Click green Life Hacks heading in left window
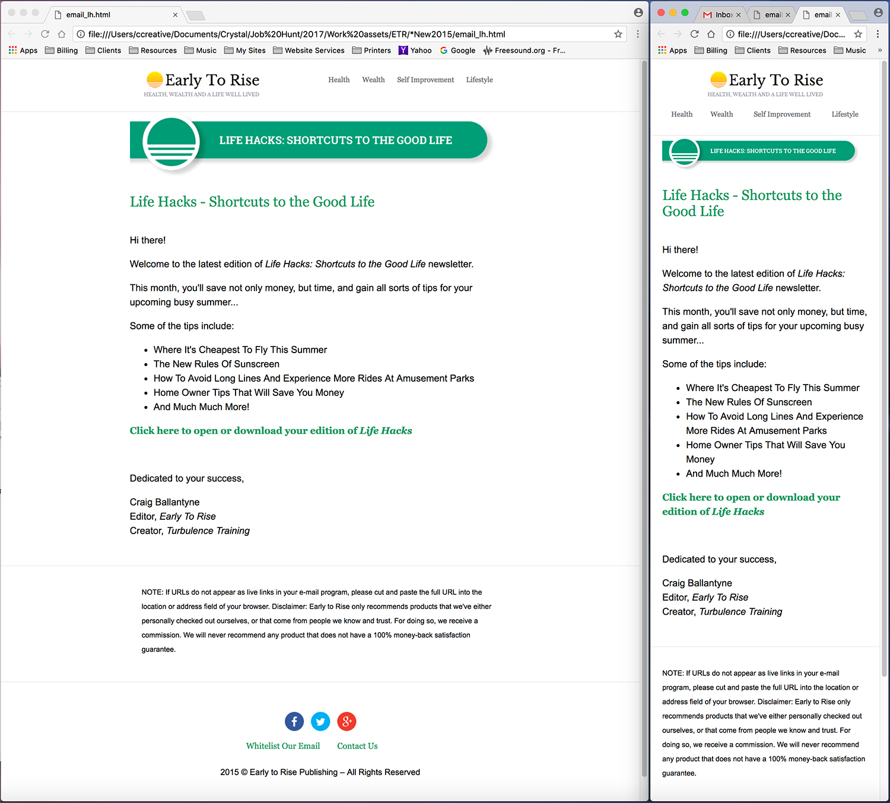This screenshot has height=803, width=890. 252,202
